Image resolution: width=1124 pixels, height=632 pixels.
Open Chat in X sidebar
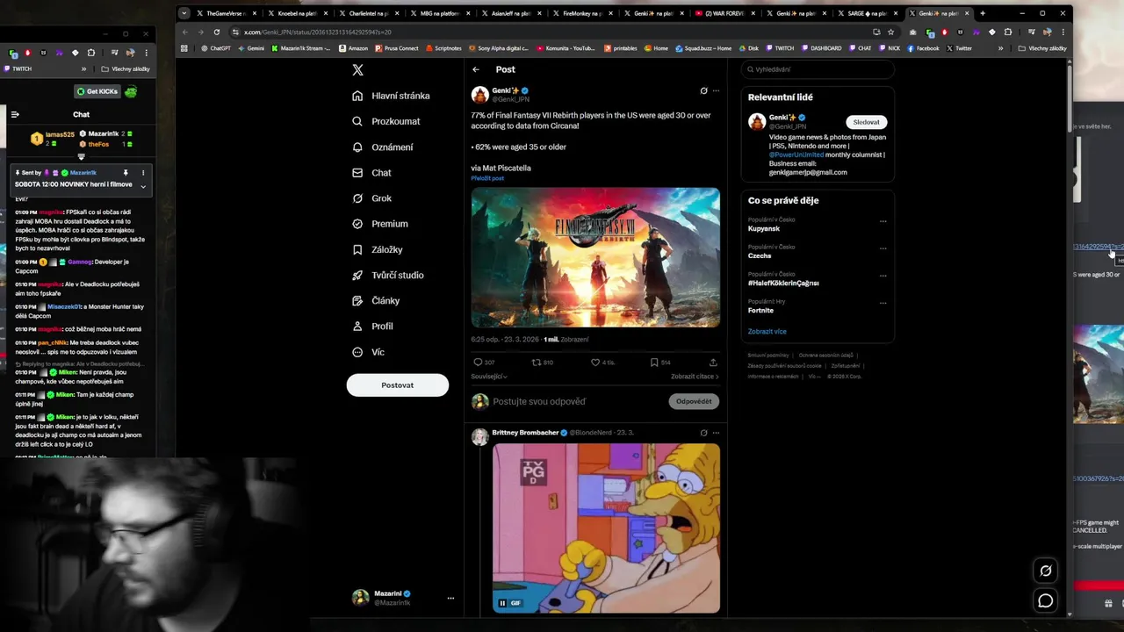coord(371,173)
